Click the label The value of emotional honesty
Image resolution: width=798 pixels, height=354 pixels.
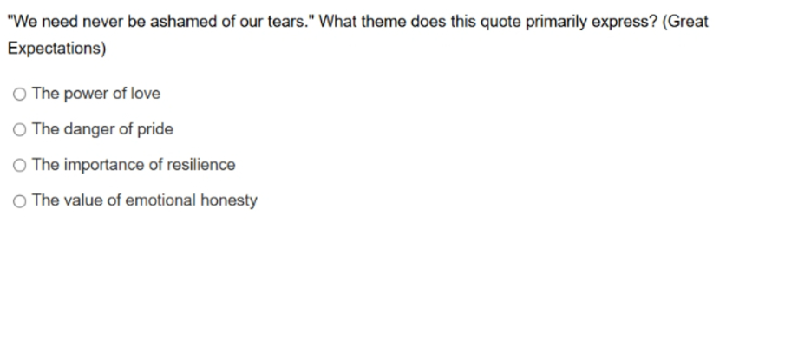coord(145,200)
